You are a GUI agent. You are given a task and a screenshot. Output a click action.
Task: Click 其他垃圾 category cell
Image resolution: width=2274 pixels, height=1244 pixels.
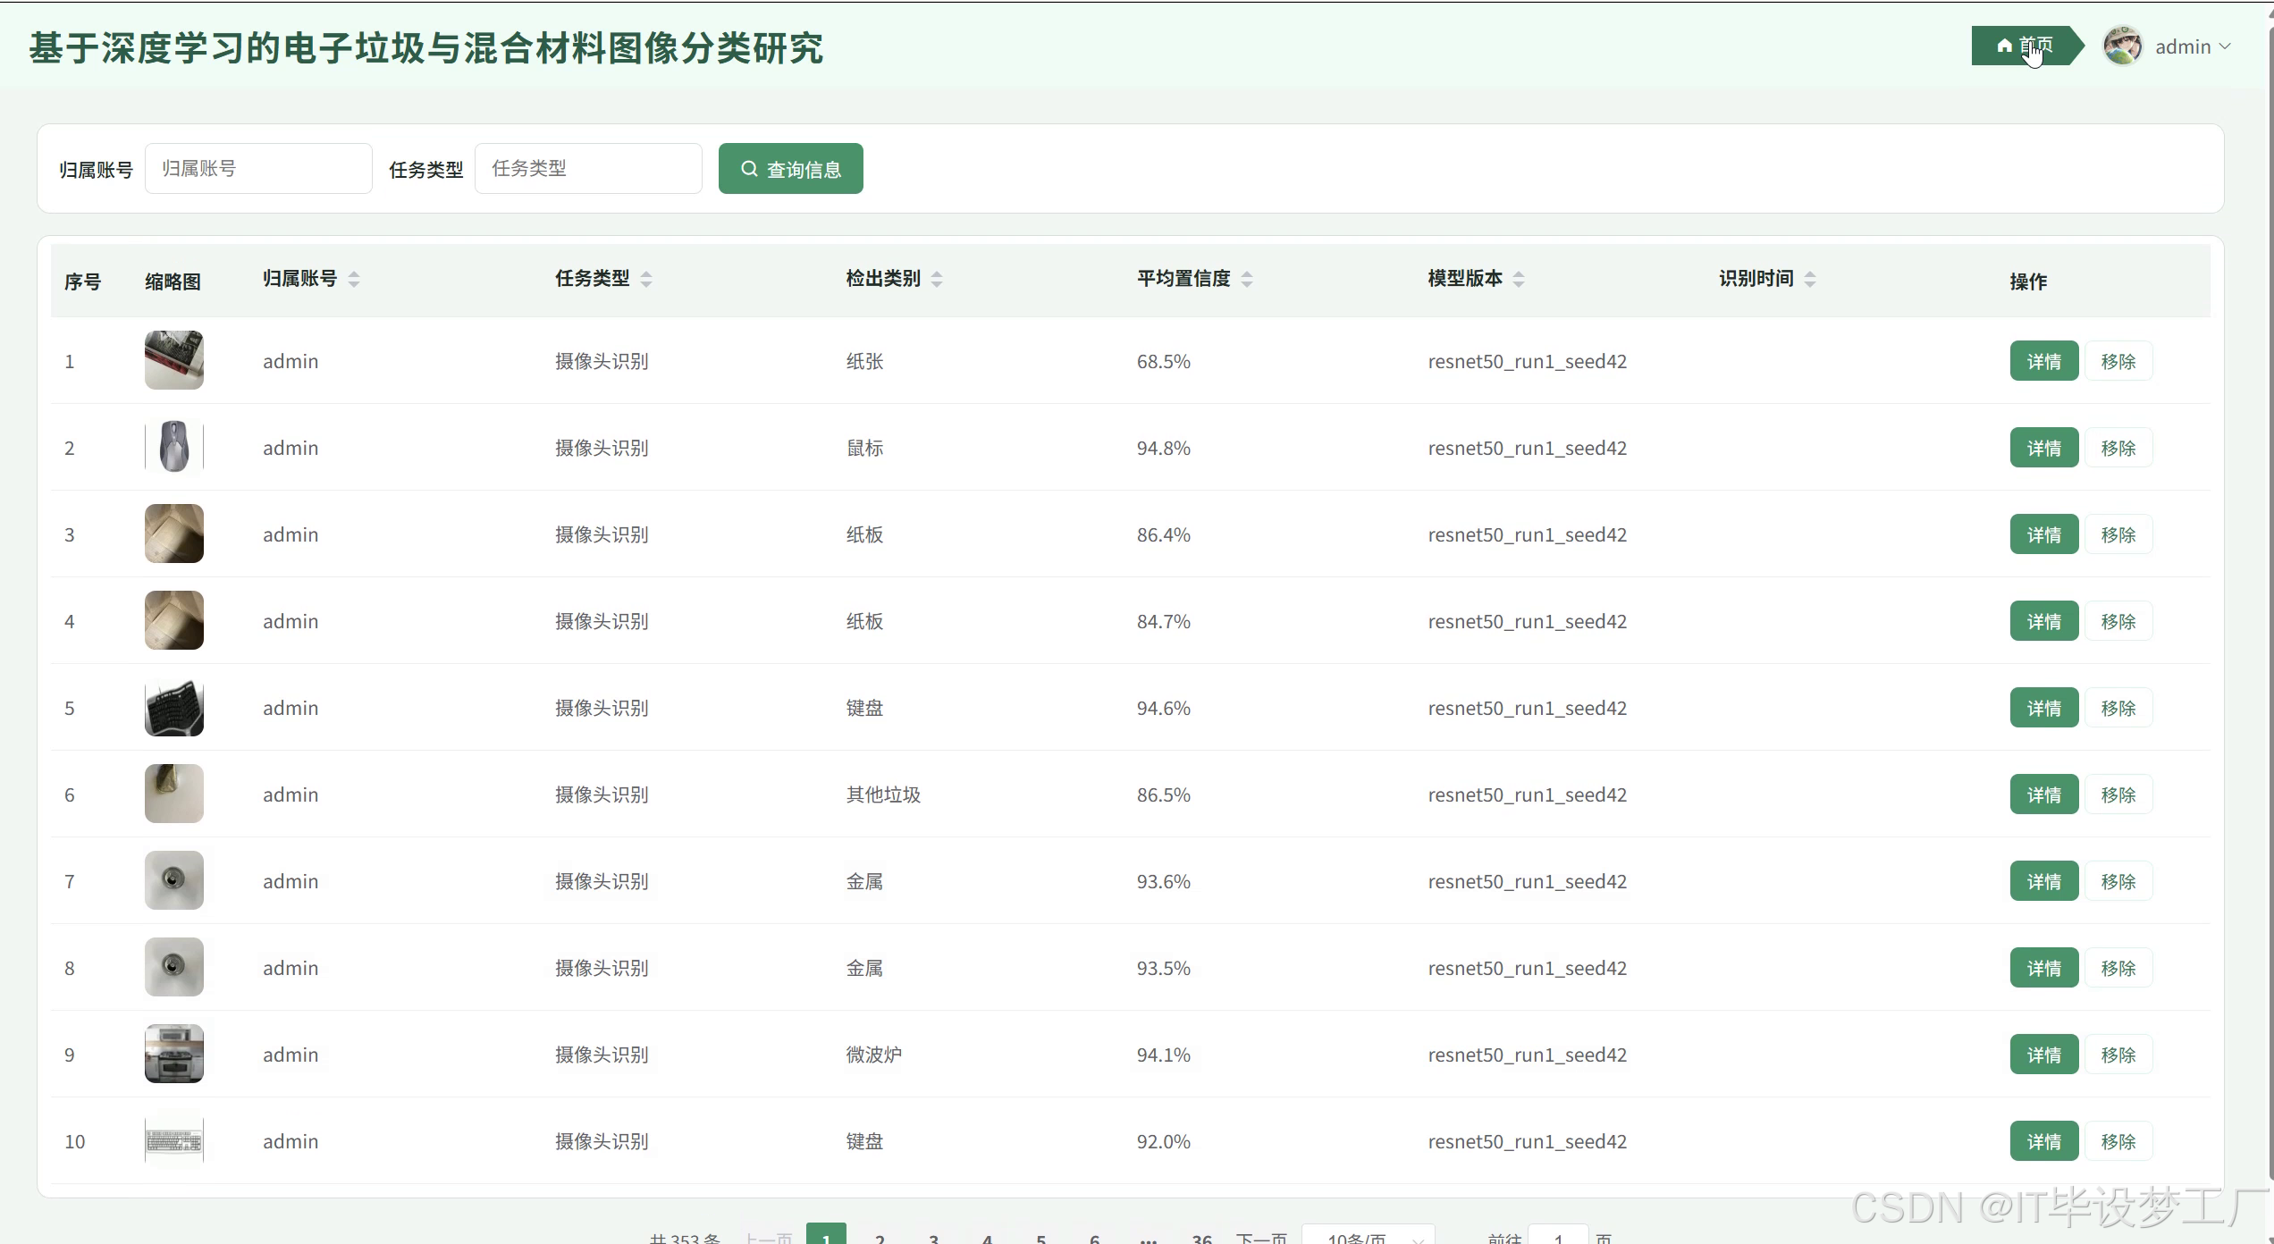(x=883, y=794)
